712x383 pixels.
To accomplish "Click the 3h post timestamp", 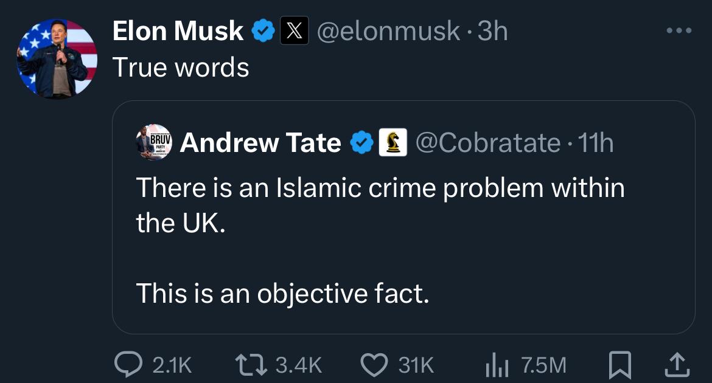I will coord(492,31).
